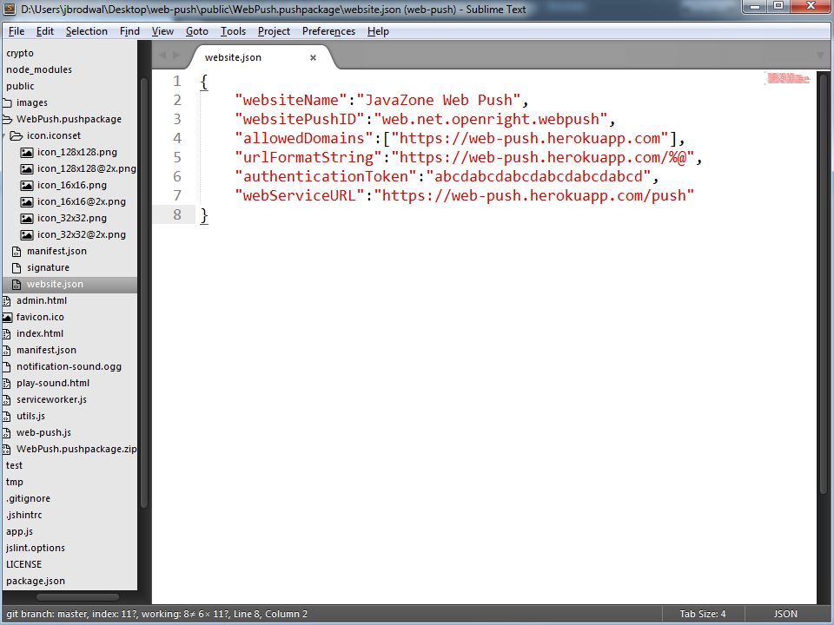834x625 pixels.
Task: Click file icon beside website.json in sidebar
Action: pos(17,285)
